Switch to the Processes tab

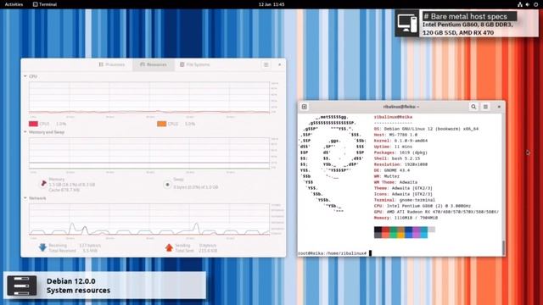point(111,64)
